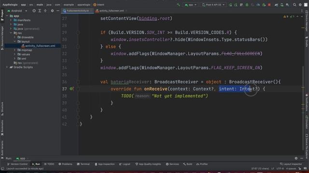Open the Android project view dropdown

[17, 11]
